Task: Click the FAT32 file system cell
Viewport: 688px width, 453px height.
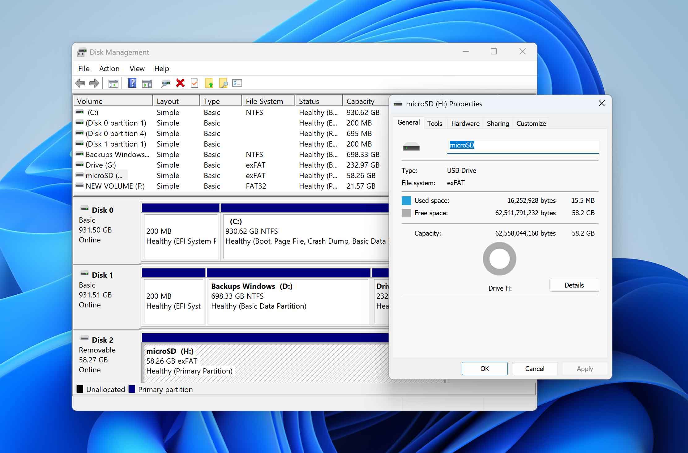Action: click(256, 186)
